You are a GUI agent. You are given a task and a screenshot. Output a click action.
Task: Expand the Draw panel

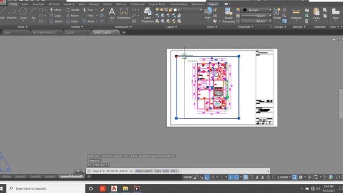23,27
